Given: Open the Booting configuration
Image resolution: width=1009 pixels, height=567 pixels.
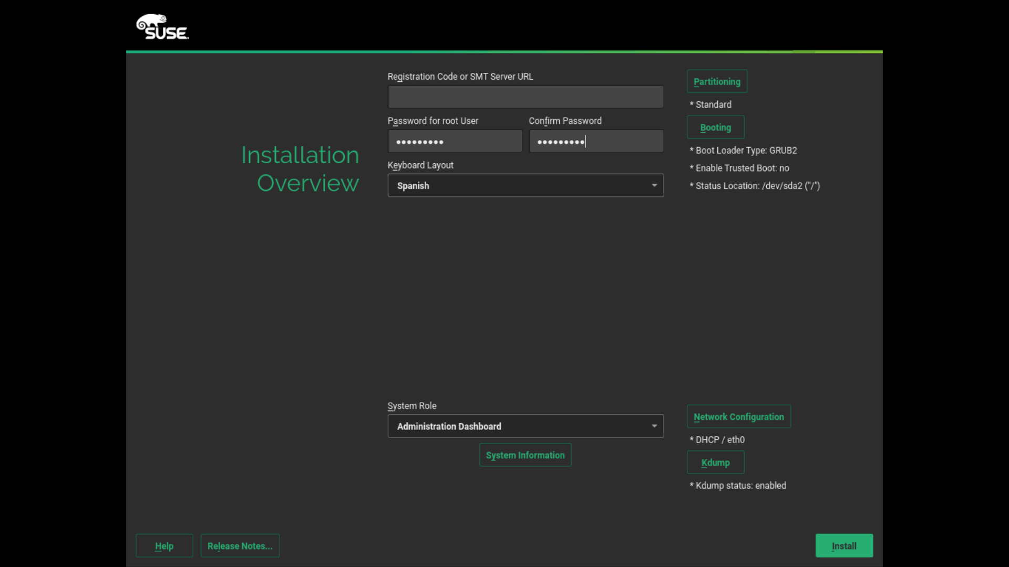Looking at the screenshot, I should coord(715,127).
